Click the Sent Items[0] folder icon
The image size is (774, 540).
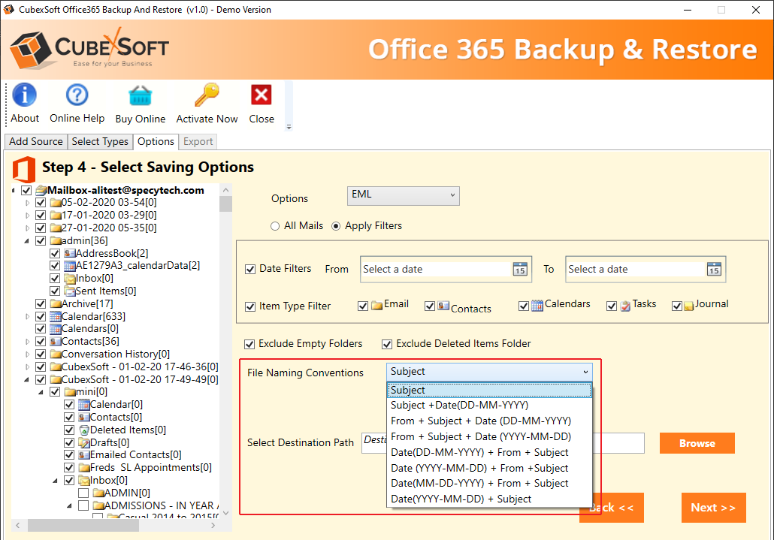[70, 291]
